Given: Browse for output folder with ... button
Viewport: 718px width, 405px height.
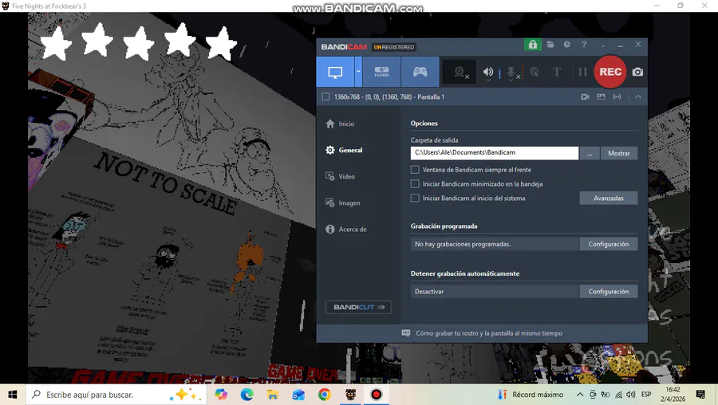Looking at the screenshot, I should [x=590, y=153].
